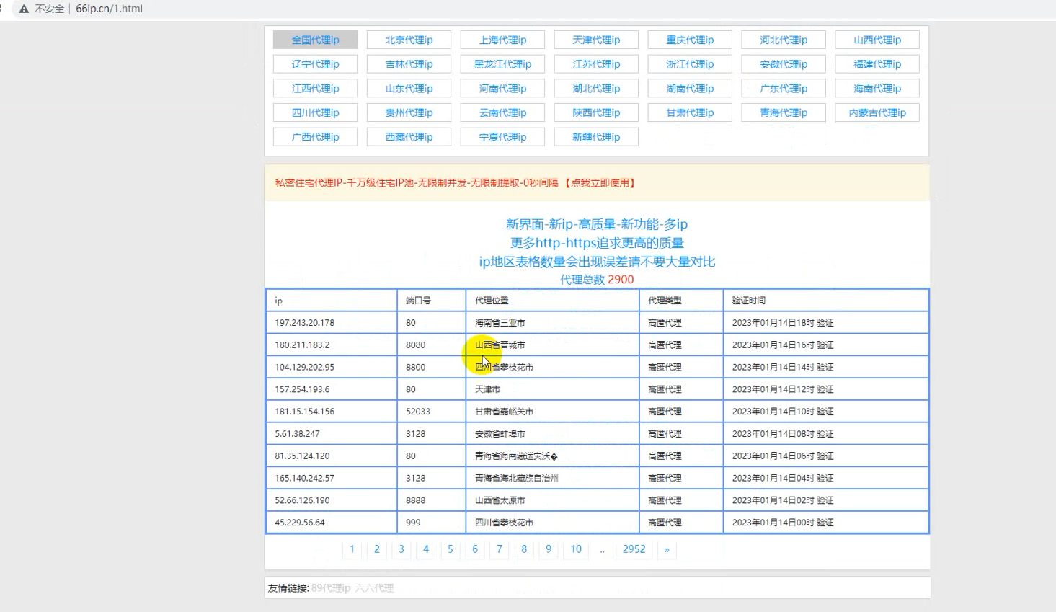
Task: Click the 新界面-新ip-高质量 heading link
Action: coord(597,224)
